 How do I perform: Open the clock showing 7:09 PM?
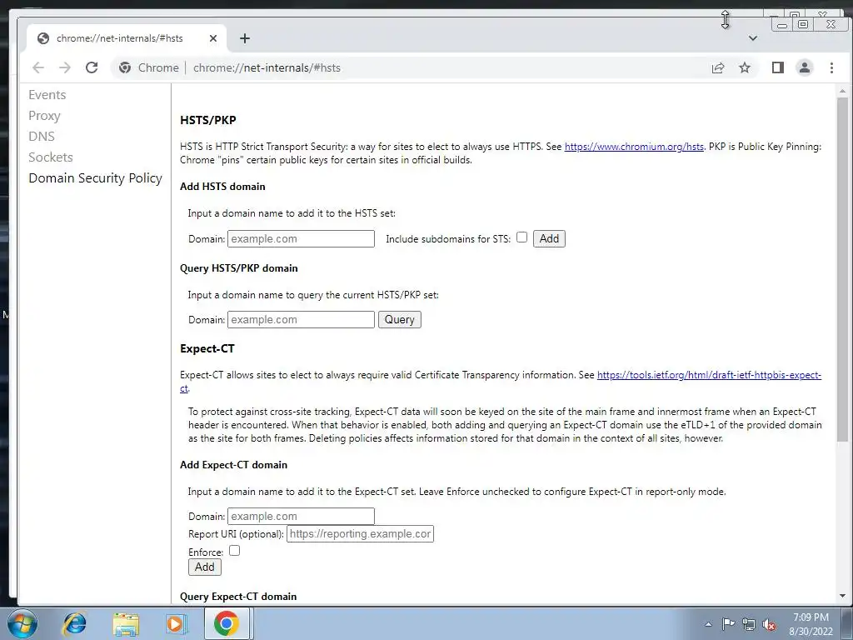(x=811, y=624)
